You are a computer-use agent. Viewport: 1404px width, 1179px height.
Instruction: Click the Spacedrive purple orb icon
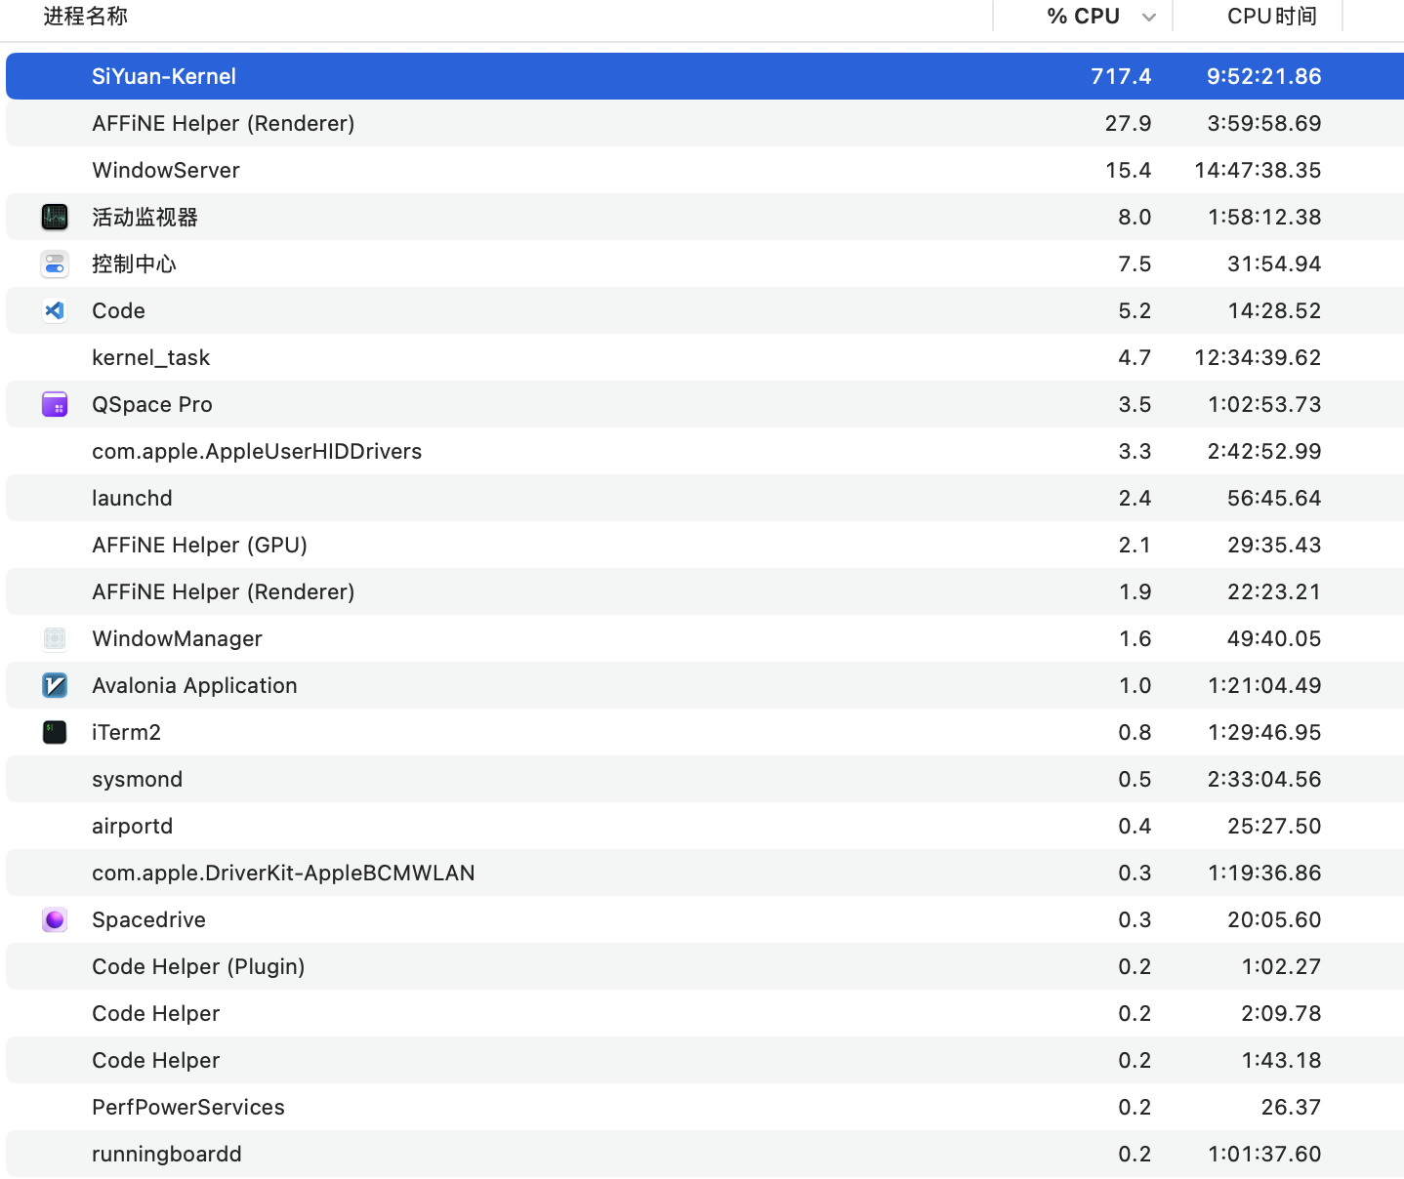(x=55, y=919)
